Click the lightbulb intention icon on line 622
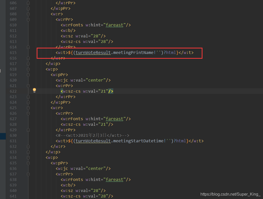The width and height of the screenshot is (263, 199). (x=34, y=90)
